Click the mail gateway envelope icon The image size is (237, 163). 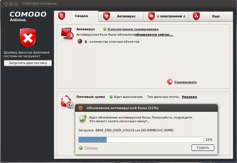point(67,102)
